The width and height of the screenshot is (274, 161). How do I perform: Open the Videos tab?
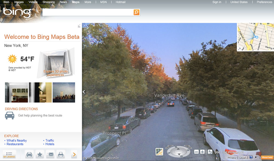click(x=33, y=2)
